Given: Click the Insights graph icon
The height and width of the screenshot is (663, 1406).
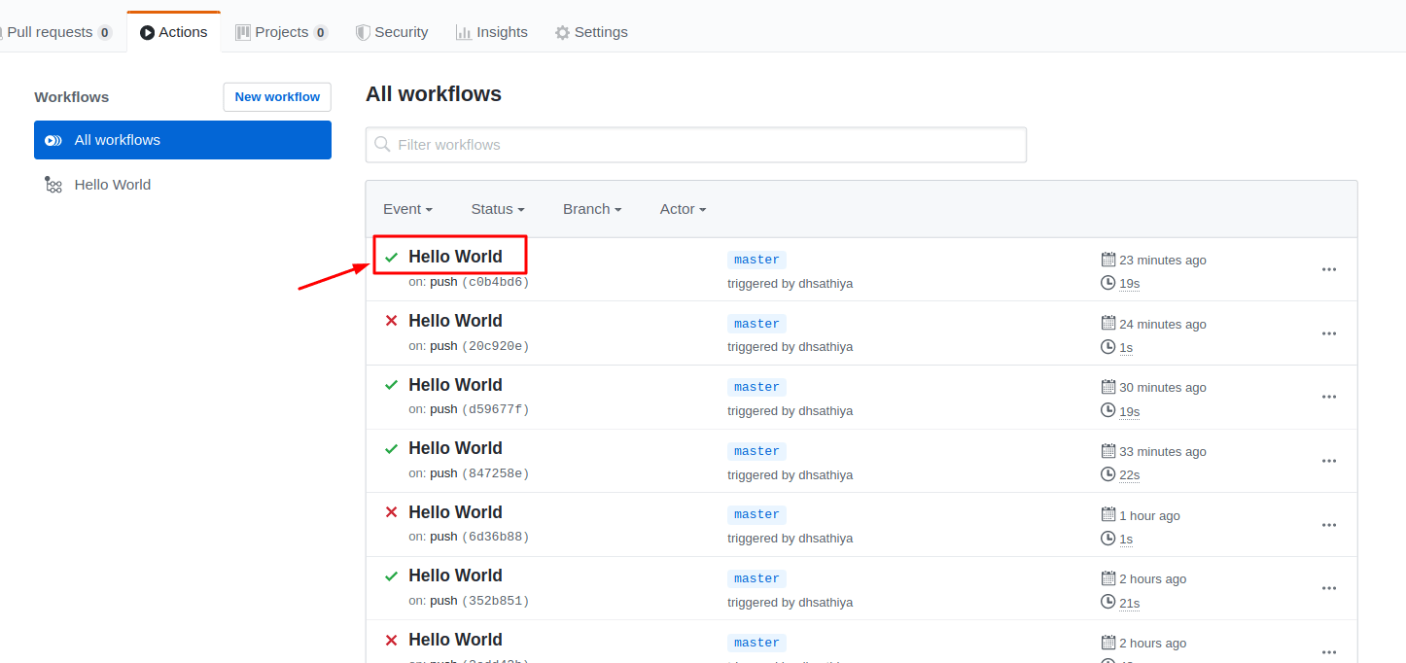Looking at the screenshot, I should pos(464,32).
